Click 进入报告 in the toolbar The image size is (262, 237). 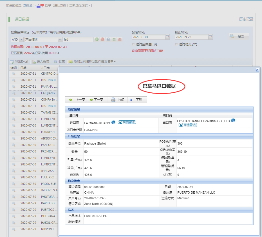tap(41, 61)
